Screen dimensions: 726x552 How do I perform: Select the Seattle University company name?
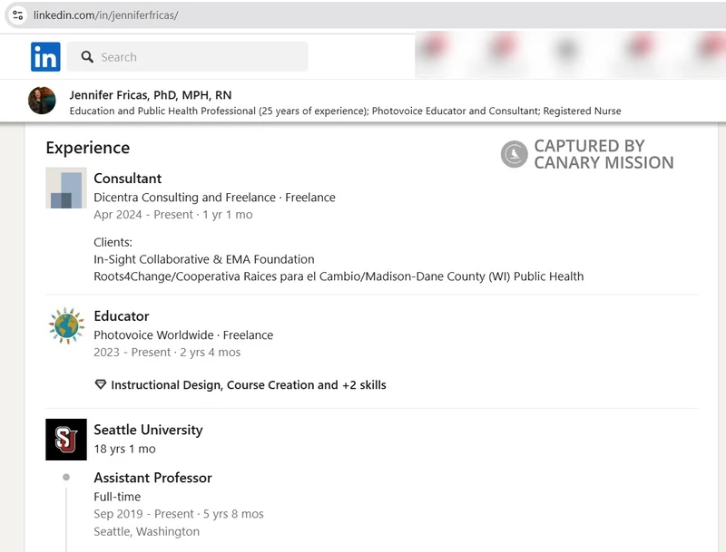click(148, 430)
